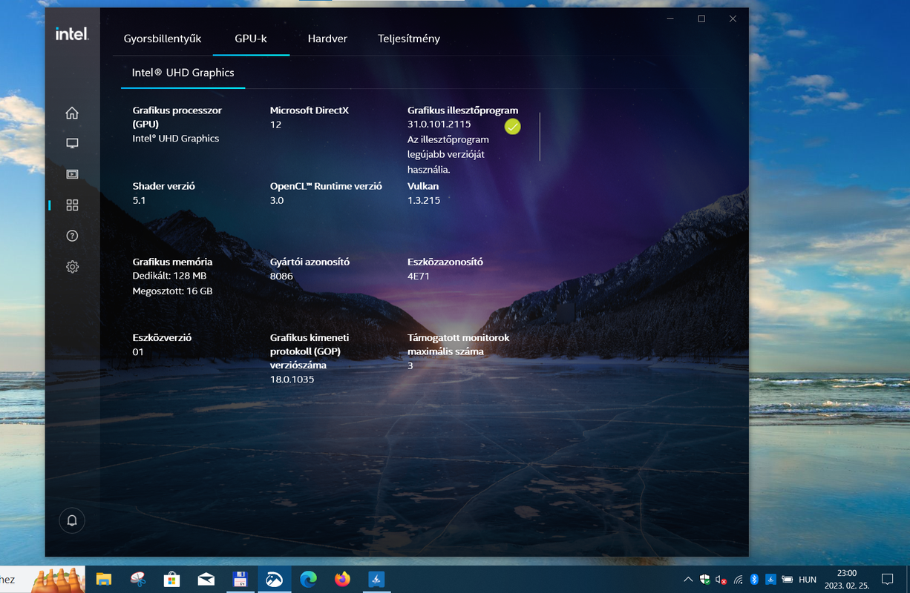Click the Megosztott: 16 GB memory value
The image size is (910, 593).
172,291
